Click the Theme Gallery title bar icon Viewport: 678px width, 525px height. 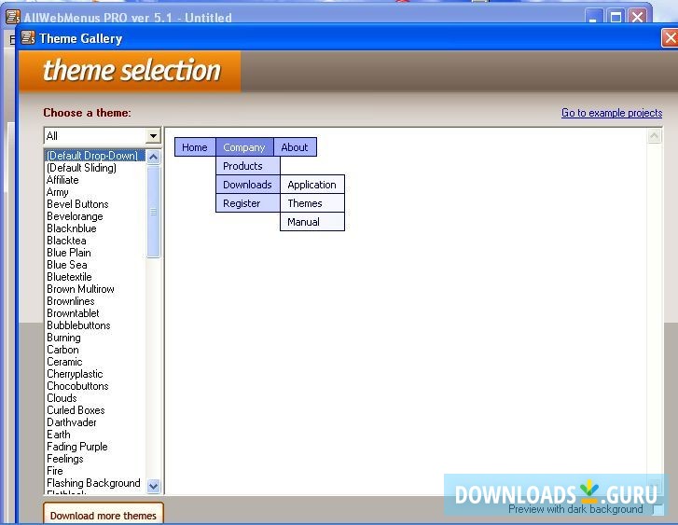(28, 37)
